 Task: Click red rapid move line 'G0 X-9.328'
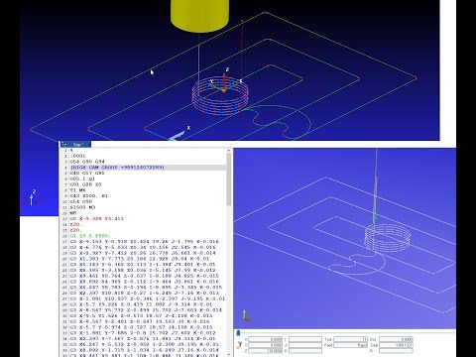coord(96,219)
